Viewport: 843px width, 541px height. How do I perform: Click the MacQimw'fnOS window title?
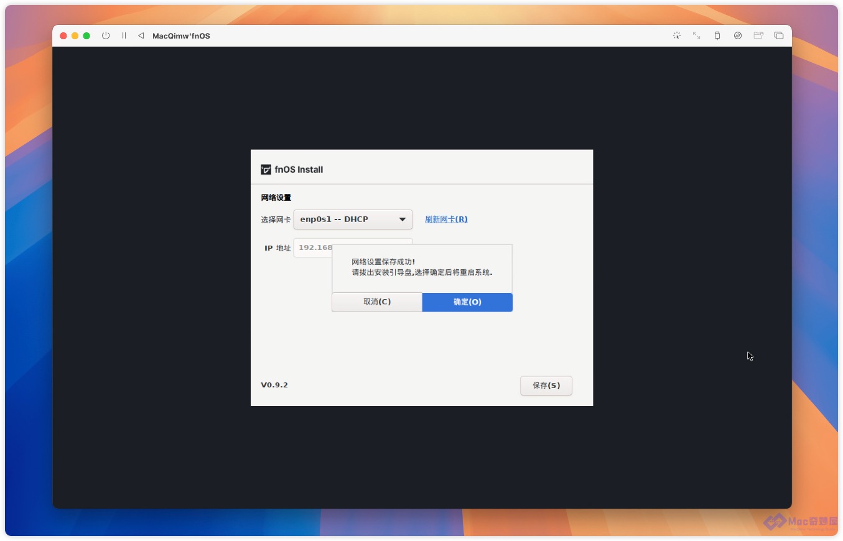tap(181, 36)
